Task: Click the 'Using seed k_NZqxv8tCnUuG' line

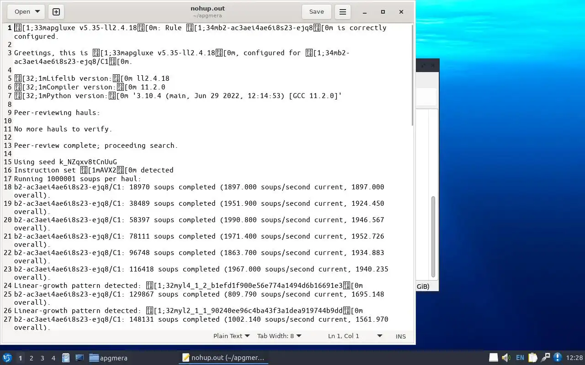Action: tap(65, 162)
